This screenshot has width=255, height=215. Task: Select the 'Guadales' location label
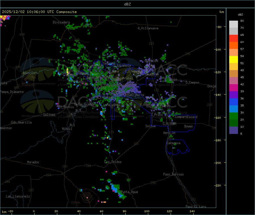point(151,61)
